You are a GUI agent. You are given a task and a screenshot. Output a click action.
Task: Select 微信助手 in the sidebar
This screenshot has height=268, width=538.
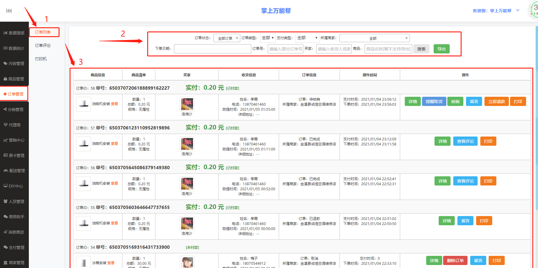[14, 217]
